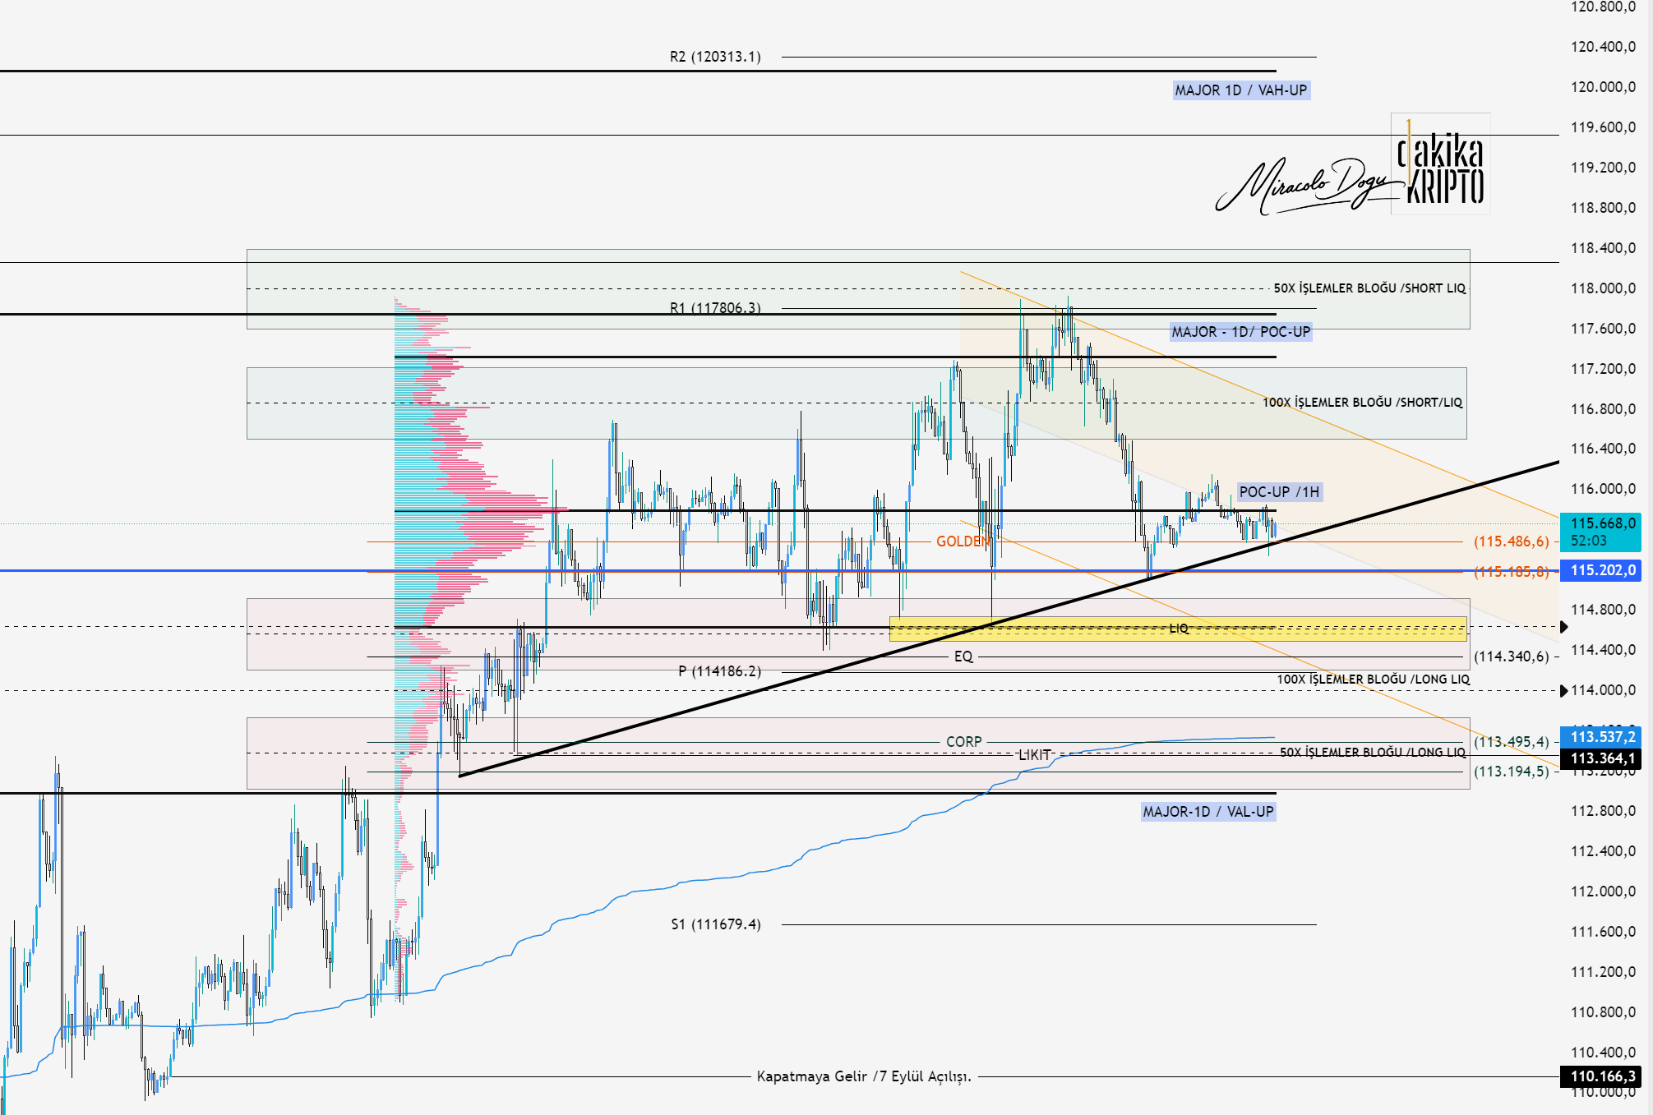Click the 119.600,0 price axis label
Viewport: 1653px width, 1115px height.
(x=1603, y=127)
